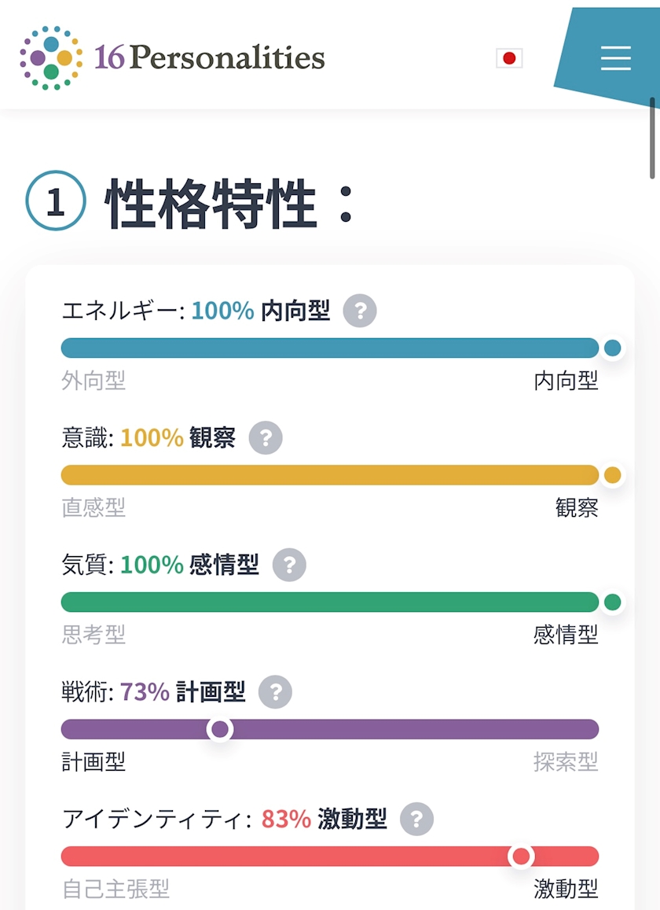Click the green 気質 slider handle

tap(612, 602)
